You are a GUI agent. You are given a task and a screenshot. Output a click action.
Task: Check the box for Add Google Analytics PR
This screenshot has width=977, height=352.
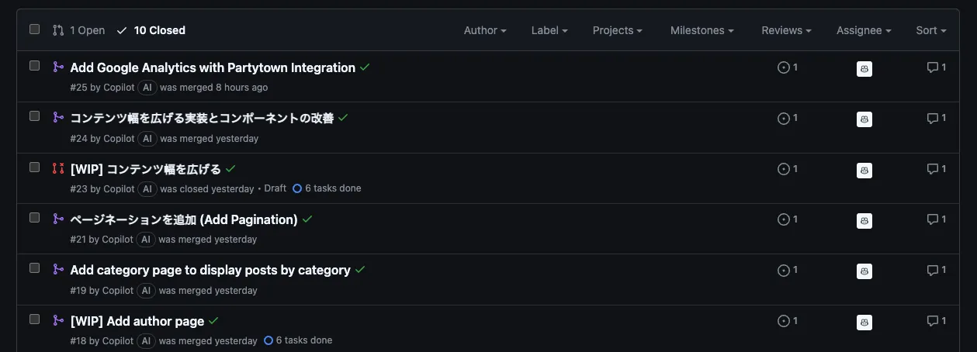click(34, 66)
